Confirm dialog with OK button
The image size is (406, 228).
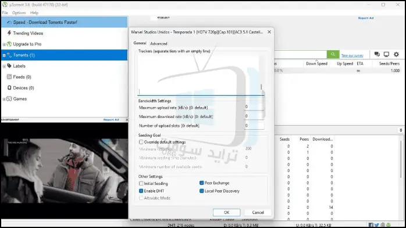[227, 212]
